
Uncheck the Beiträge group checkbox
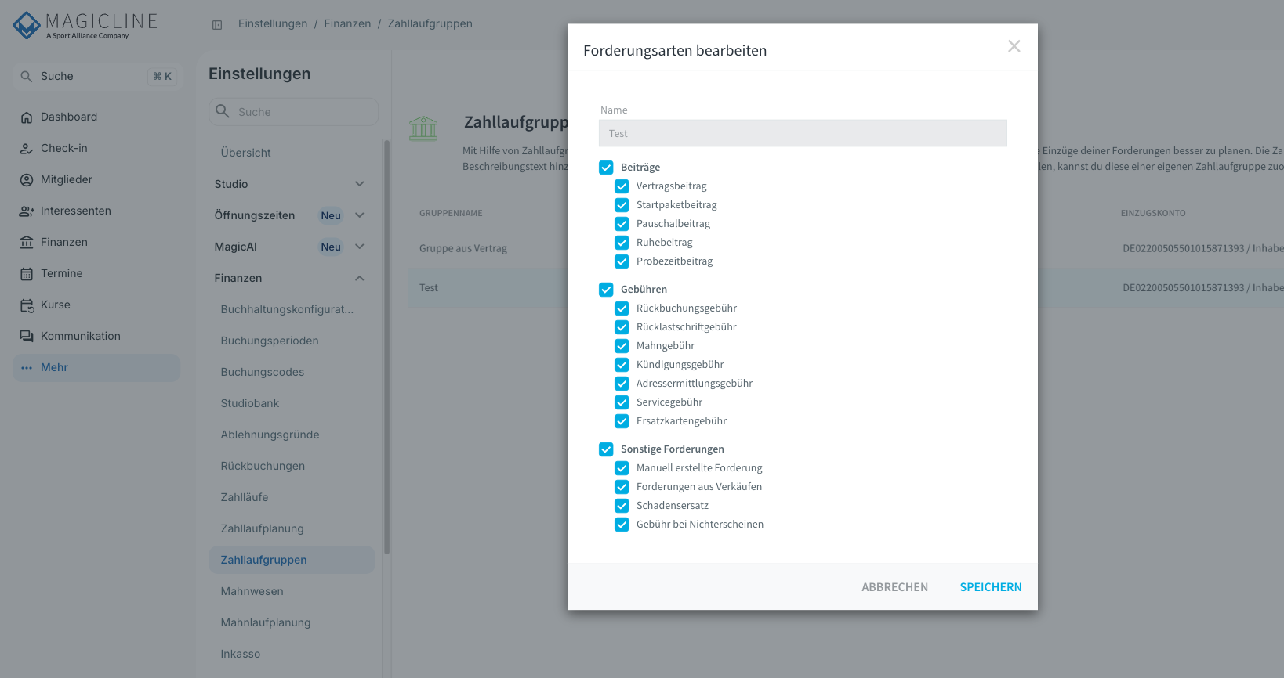[606, 168]
